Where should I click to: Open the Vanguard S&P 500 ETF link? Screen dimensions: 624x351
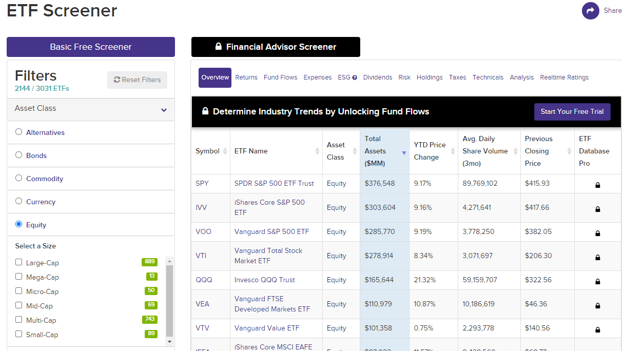click(272, 231)
